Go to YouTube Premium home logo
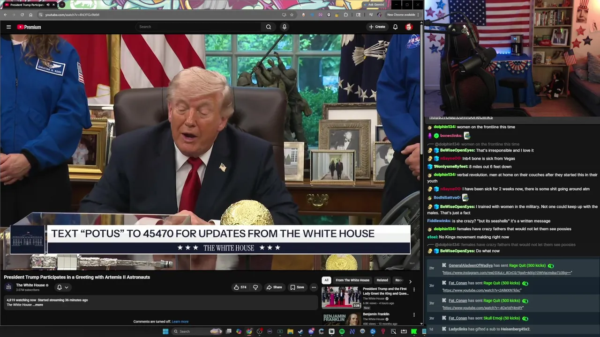Screen dimensions: 600x337 point(29,27)
